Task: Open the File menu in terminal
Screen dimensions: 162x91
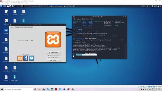Action: tap(74, 19)
